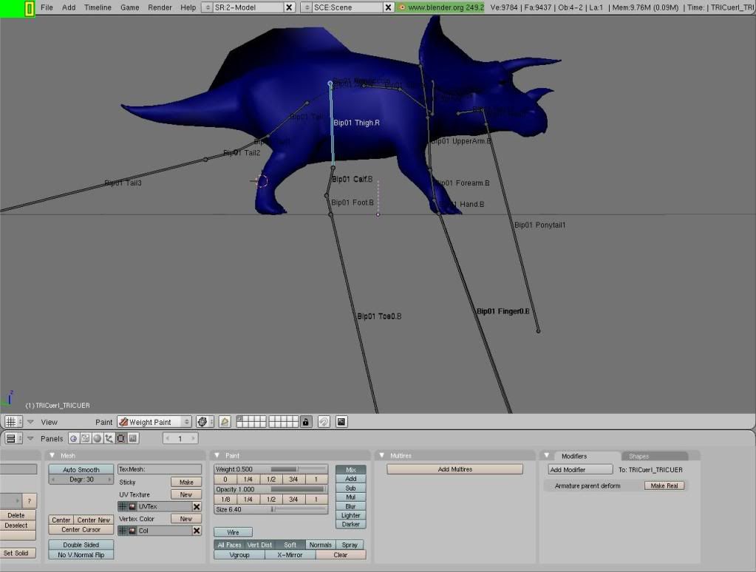Image resolution: width=756 pixels, height=572 pixels.
Task: Click the Editing context icon in Panels header
Action: pos(121,438)
